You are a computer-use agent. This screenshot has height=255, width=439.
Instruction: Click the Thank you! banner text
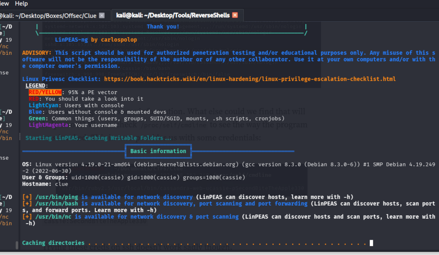163,27
